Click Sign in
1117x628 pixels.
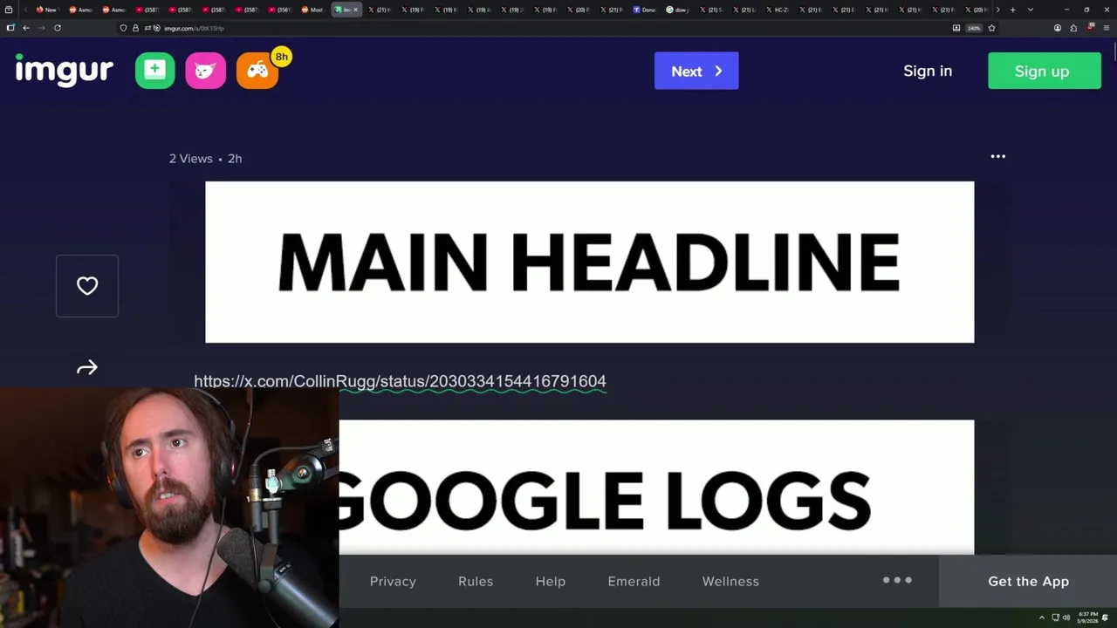coord(928,71)
